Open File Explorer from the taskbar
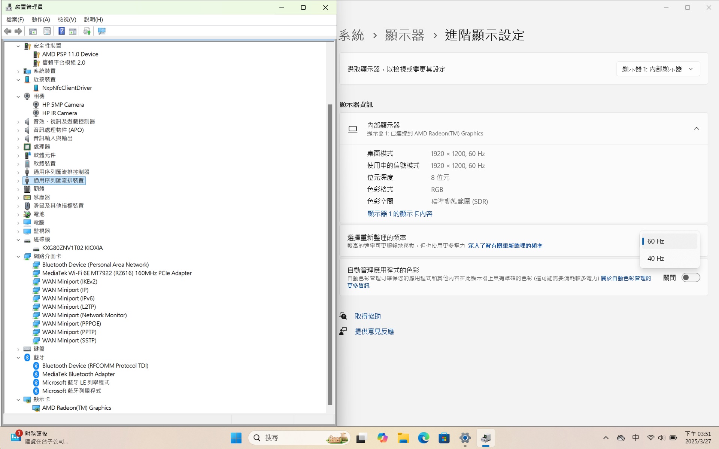 pyautogui.click(x=403, y=438)
